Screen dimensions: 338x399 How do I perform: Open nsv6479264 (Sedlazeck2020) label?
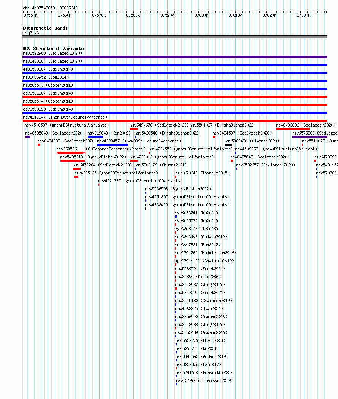pyautogui.click(x=102, y=165)
